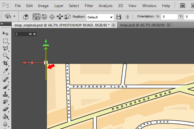The height and width of the screenshot is (129, 194).
Task: Select the 3D Rotate tool in options bar
Action: (x=36, y=17)
